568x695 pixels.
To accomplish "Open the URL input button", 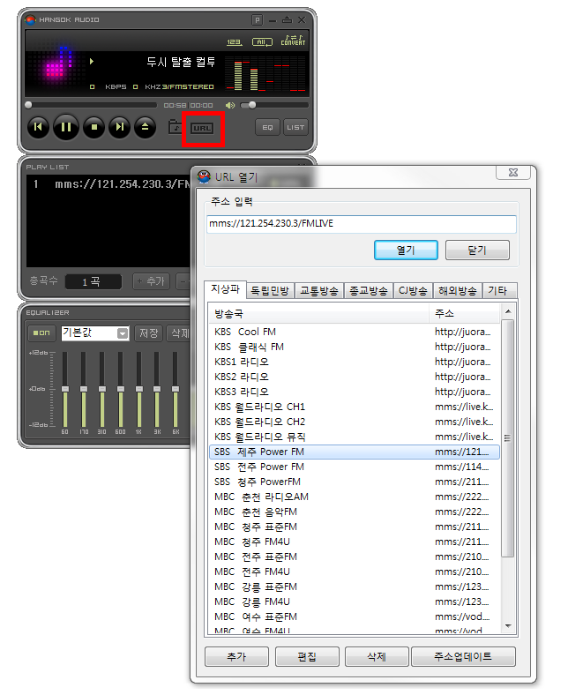I will 202,129.
